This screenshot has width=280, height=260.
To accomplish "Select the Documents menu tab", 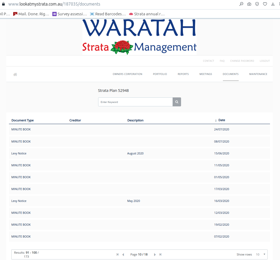I will [231, 74].
